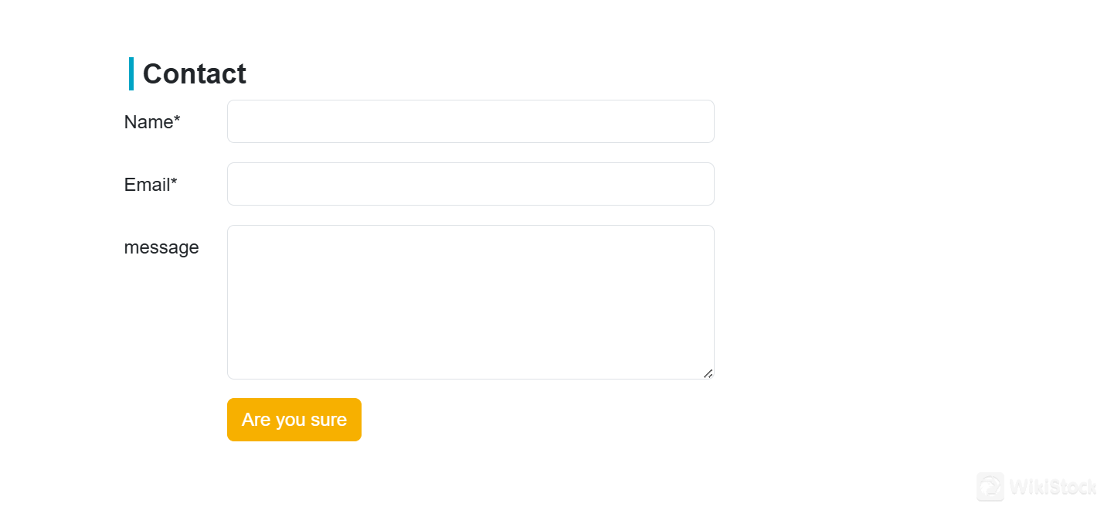The image size is (1104, 514).
Task: Click the message field label
Action: click(161, 247)
